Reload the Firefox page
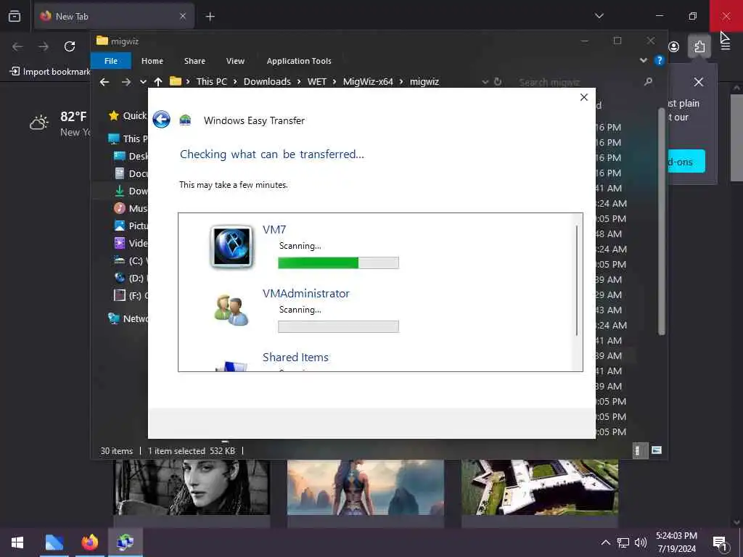743x557 pixels. click(70, 46)
